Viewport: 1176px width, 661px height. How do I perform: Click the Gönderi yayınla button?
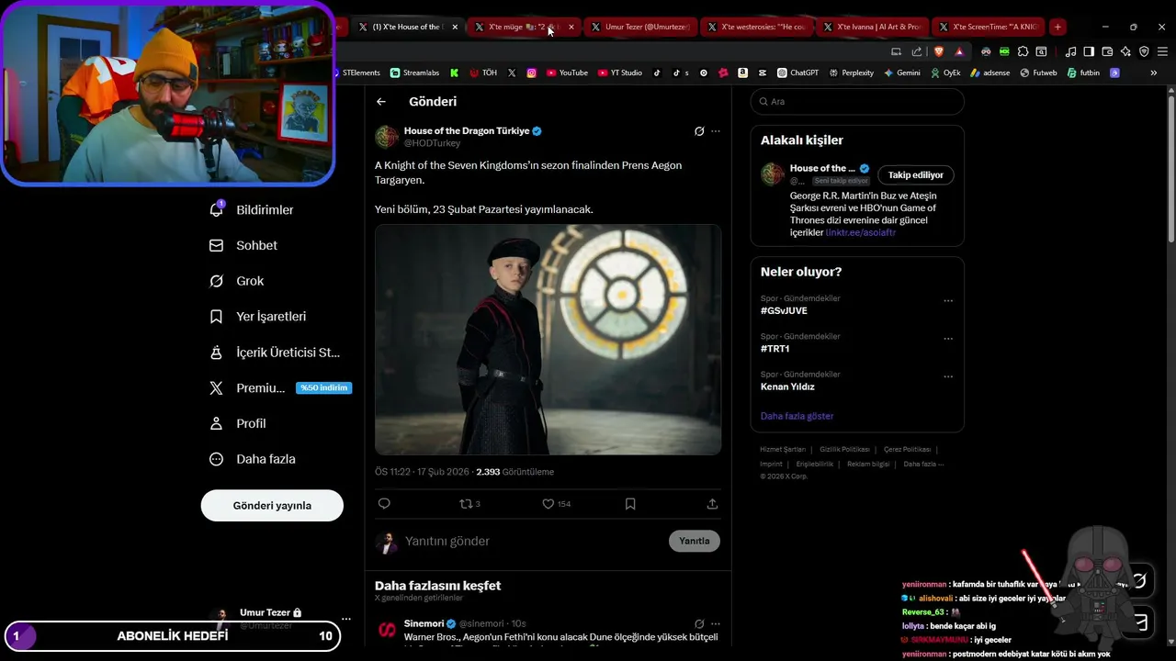[x=272, y=506]
